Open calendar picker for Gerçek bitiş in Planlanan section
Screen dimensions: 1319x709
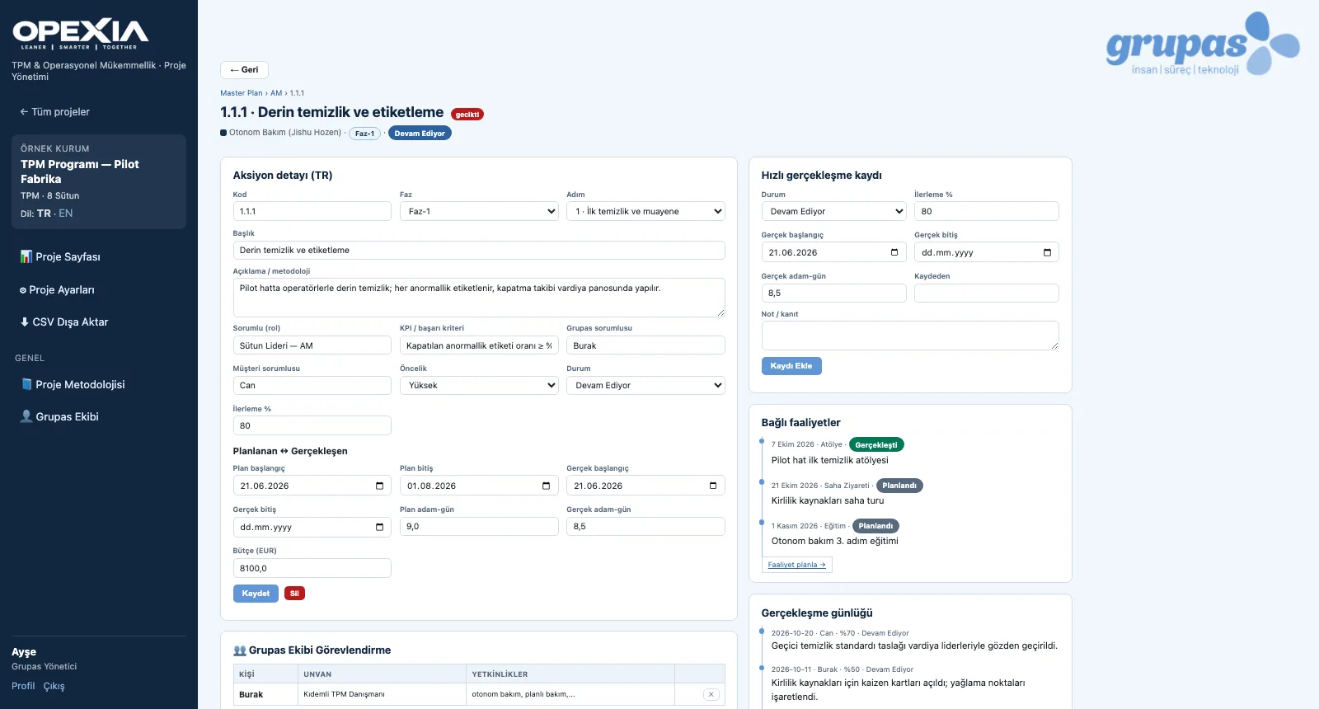(379, 527)
